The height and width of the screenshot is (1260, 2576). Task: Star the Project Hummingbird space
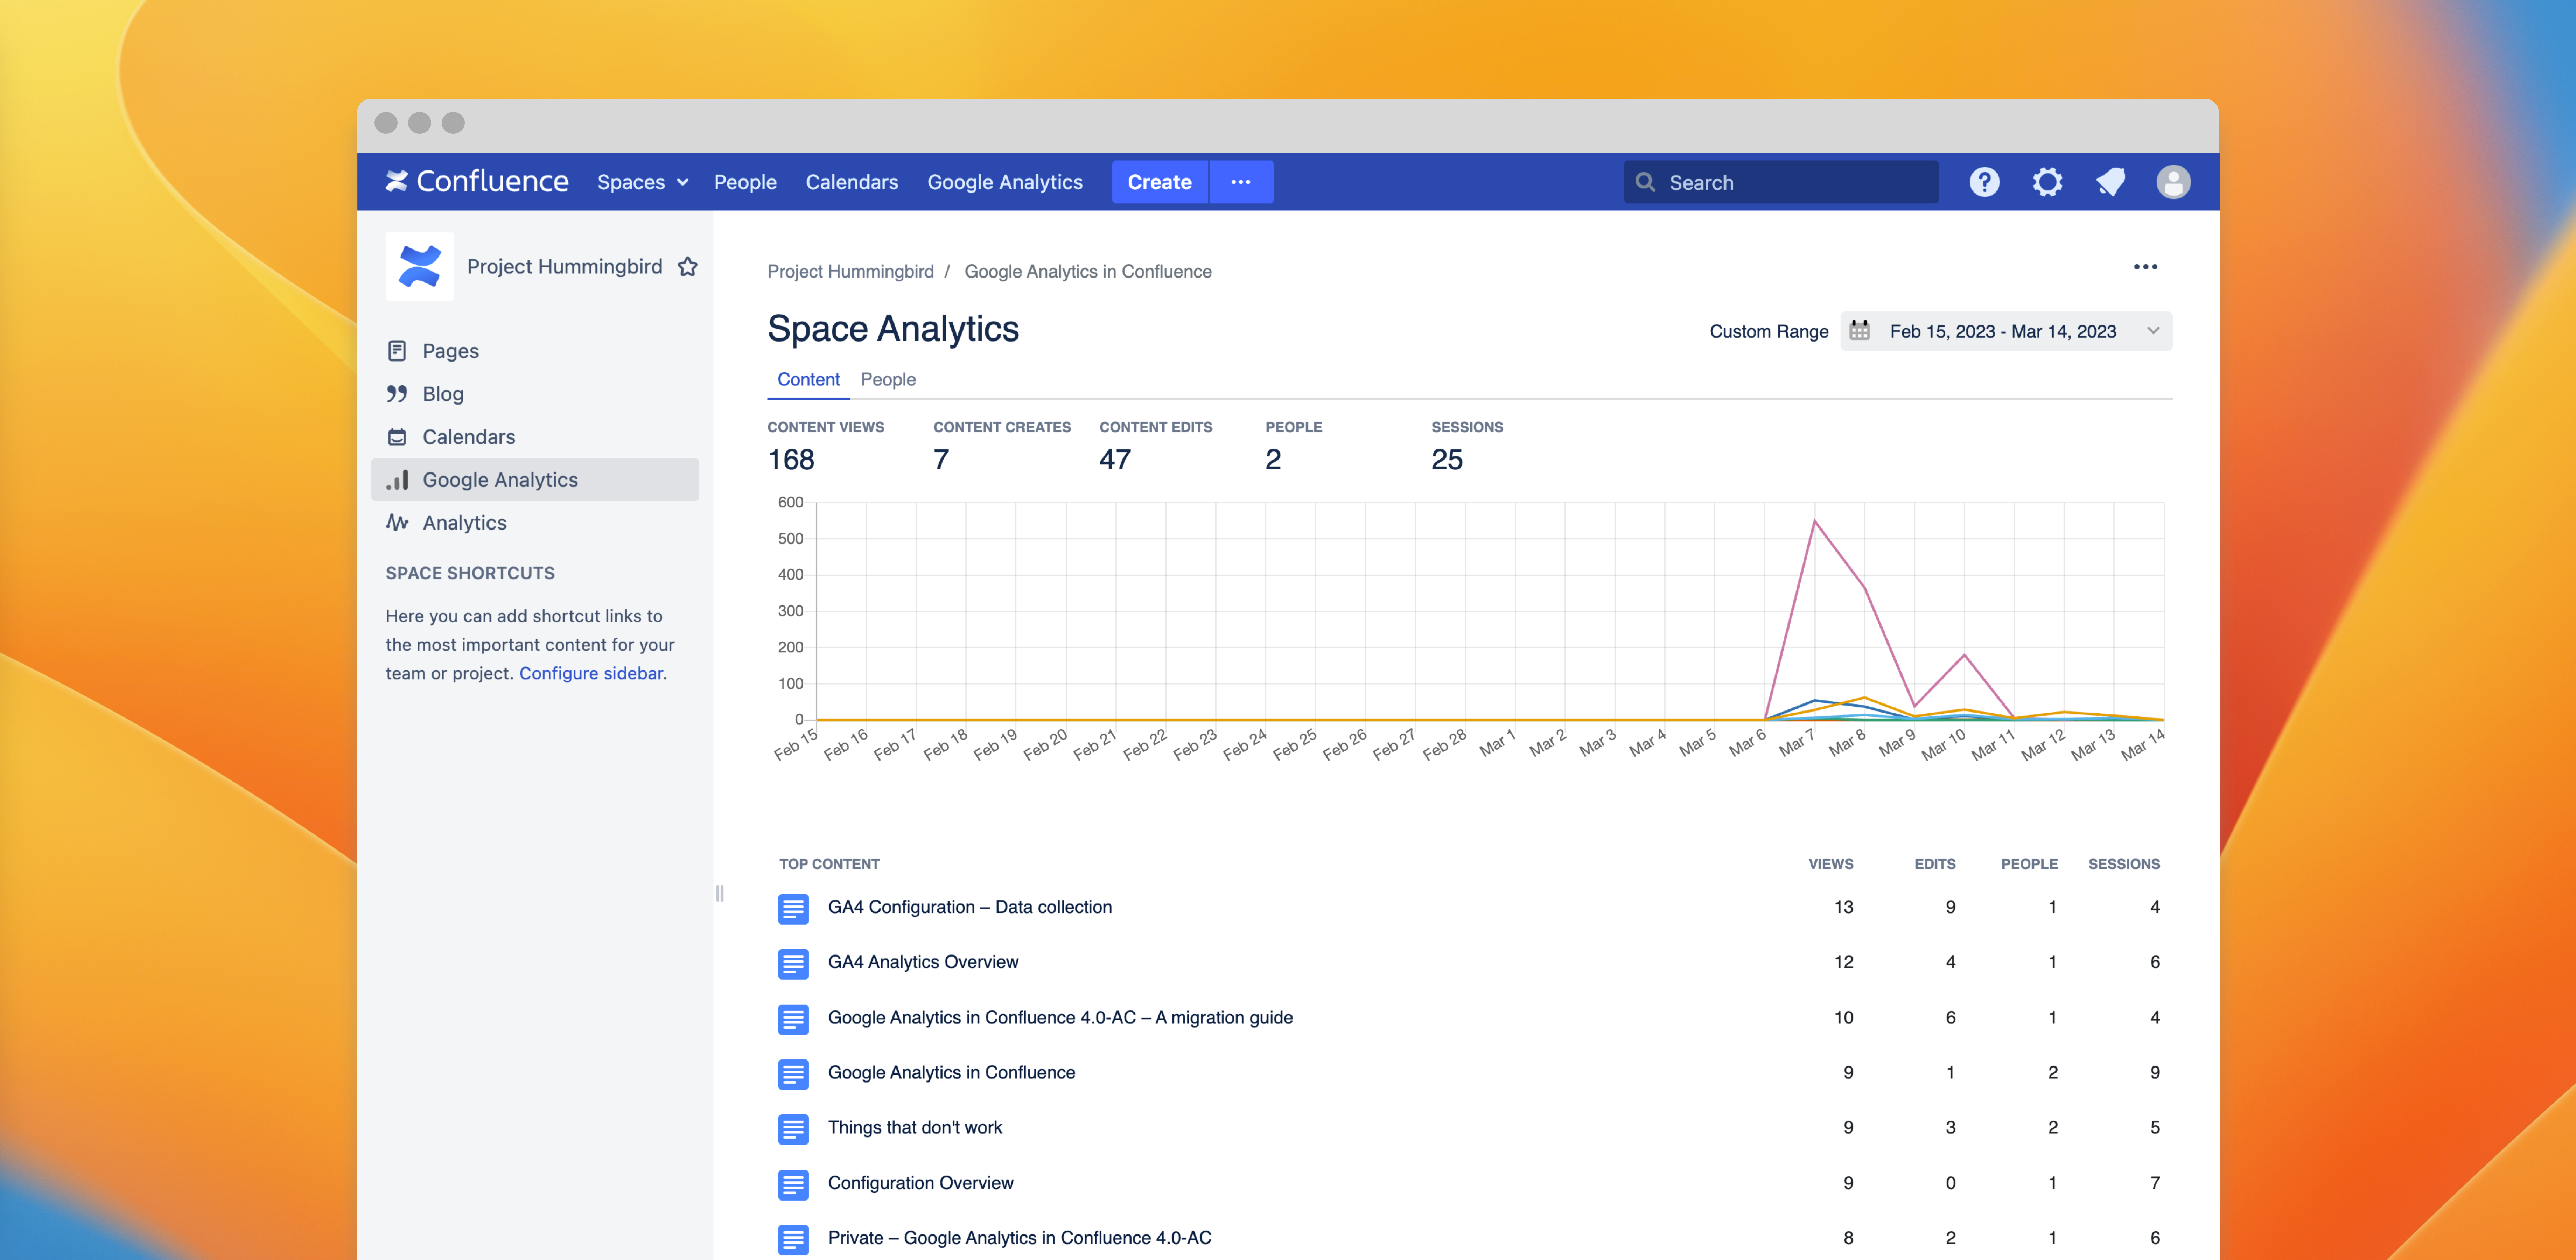[688, 267]
